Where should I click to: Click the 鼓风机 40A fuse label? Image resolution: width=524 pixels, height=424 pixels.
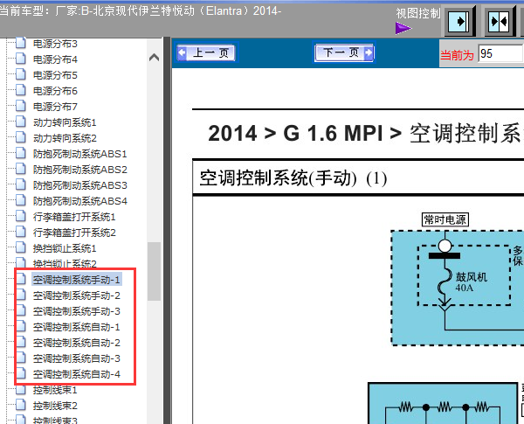[x=472, y=282]
